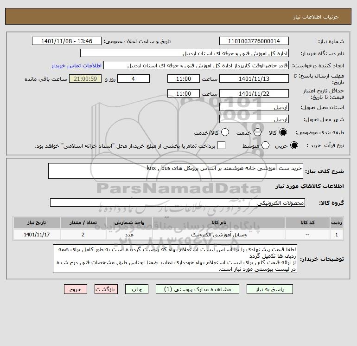Click the goods group field محصولات الکترونیکی
This screenshot has height=346, width=357.
(178, 202)
